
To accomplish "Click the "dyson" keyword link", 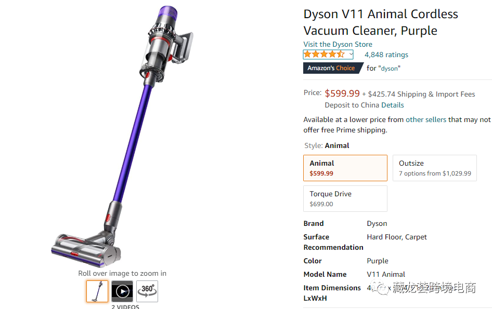I will point(390,68).
